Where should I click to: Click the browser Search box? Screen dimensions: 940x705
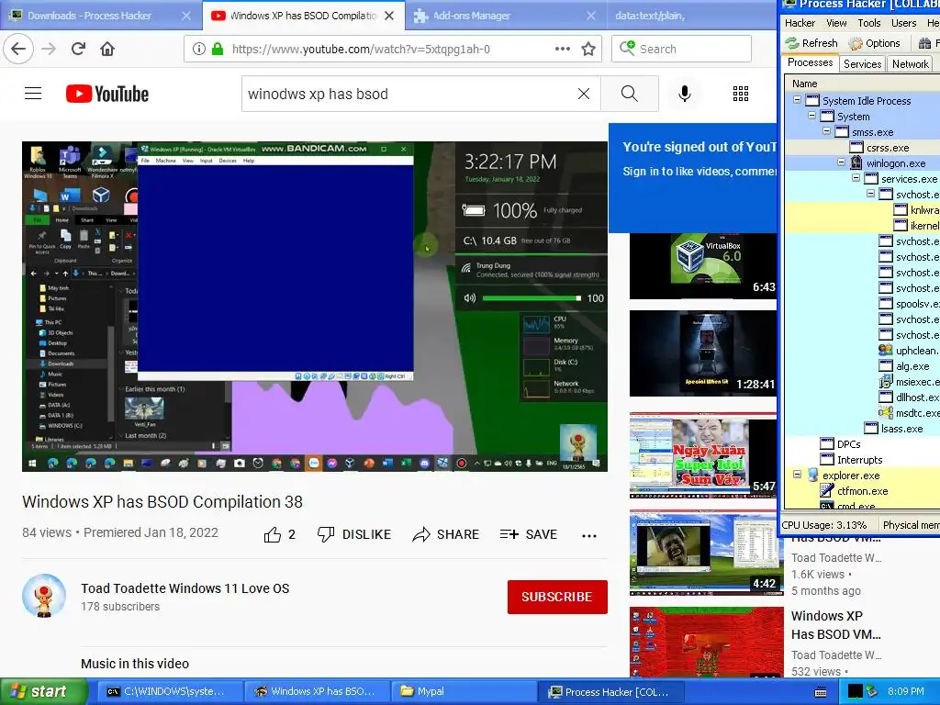681,49
